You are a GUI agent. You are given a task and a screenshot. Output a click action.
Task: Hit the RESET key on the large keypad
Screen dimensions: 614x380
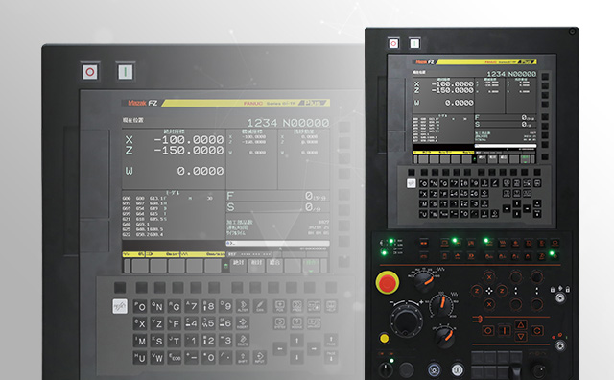coord(120,306)
